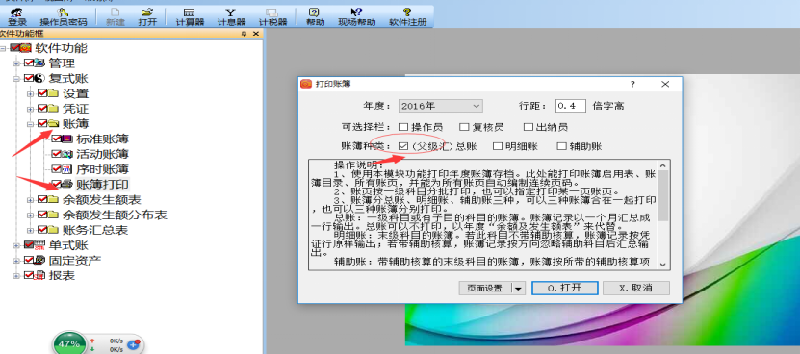Open 操作员密码 operator password tool
Screen dimensions: 800x354
coord(64,16)
